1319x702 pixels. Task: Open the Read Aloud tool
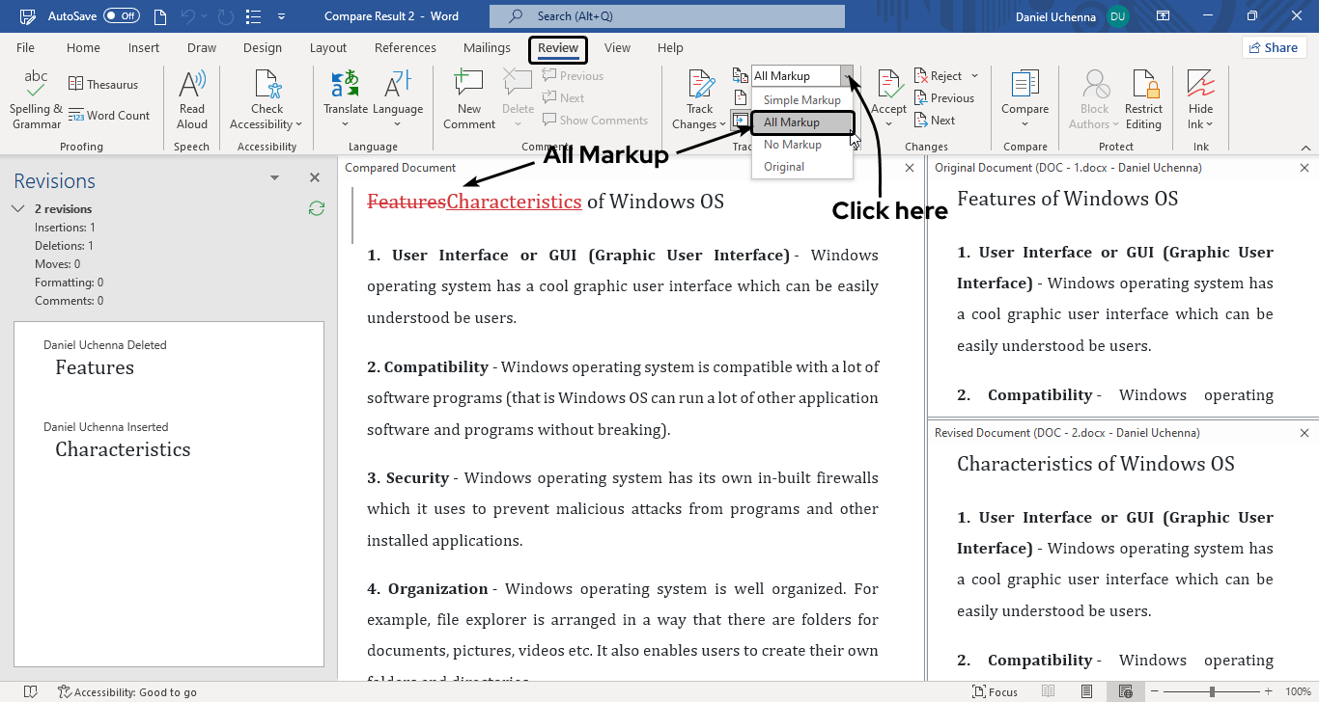pyautogui.click(x=192, y=87)
